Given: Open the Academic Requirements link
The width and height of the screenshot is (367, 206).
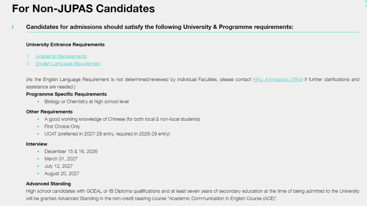Looking at the screenshot, I should [61, 56].
